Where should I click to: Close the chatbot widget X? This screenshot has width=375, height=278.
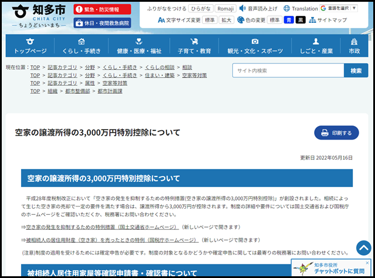(x=367, y=263)
